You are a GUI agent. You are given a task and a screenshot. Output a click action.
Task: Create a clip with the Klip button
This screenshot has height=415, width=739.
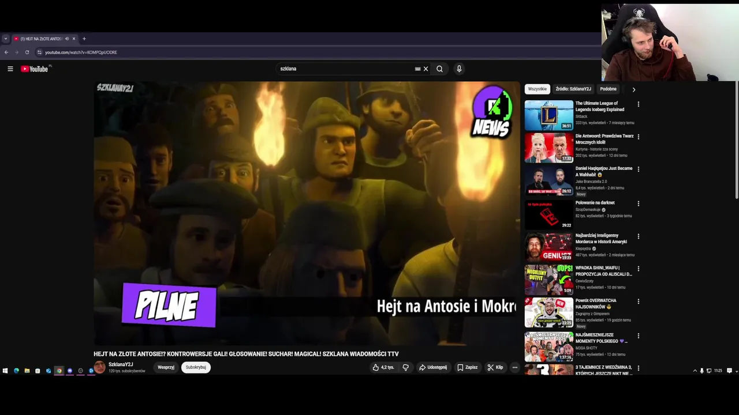tap(495, 367)
